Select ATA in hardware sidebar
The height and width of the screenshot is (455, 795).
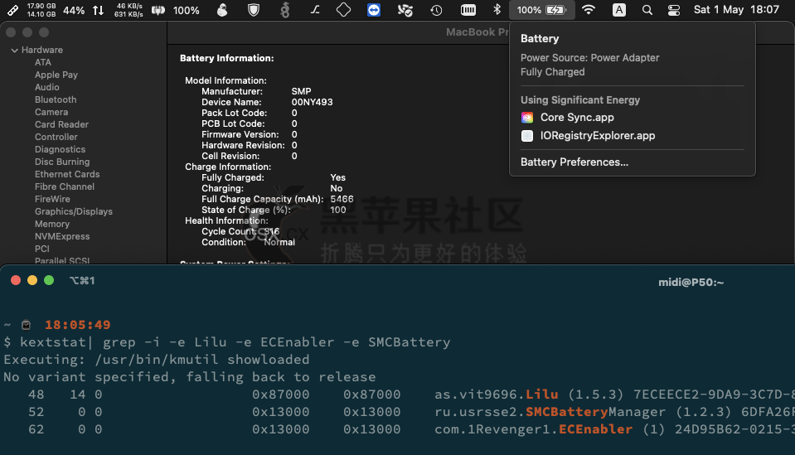42,62
